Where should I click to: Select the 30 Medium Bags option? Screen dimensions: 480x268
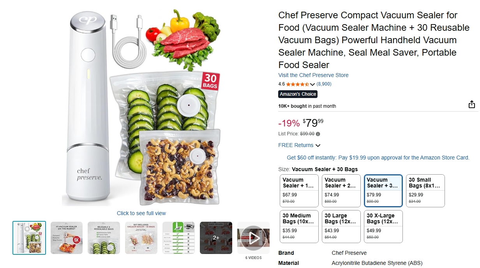point(299,226)
